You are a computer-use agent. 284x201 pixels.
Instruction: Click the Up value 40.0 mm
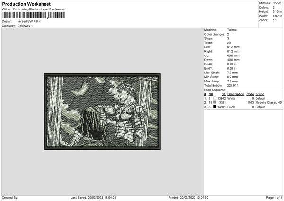(x=233, y=55)
